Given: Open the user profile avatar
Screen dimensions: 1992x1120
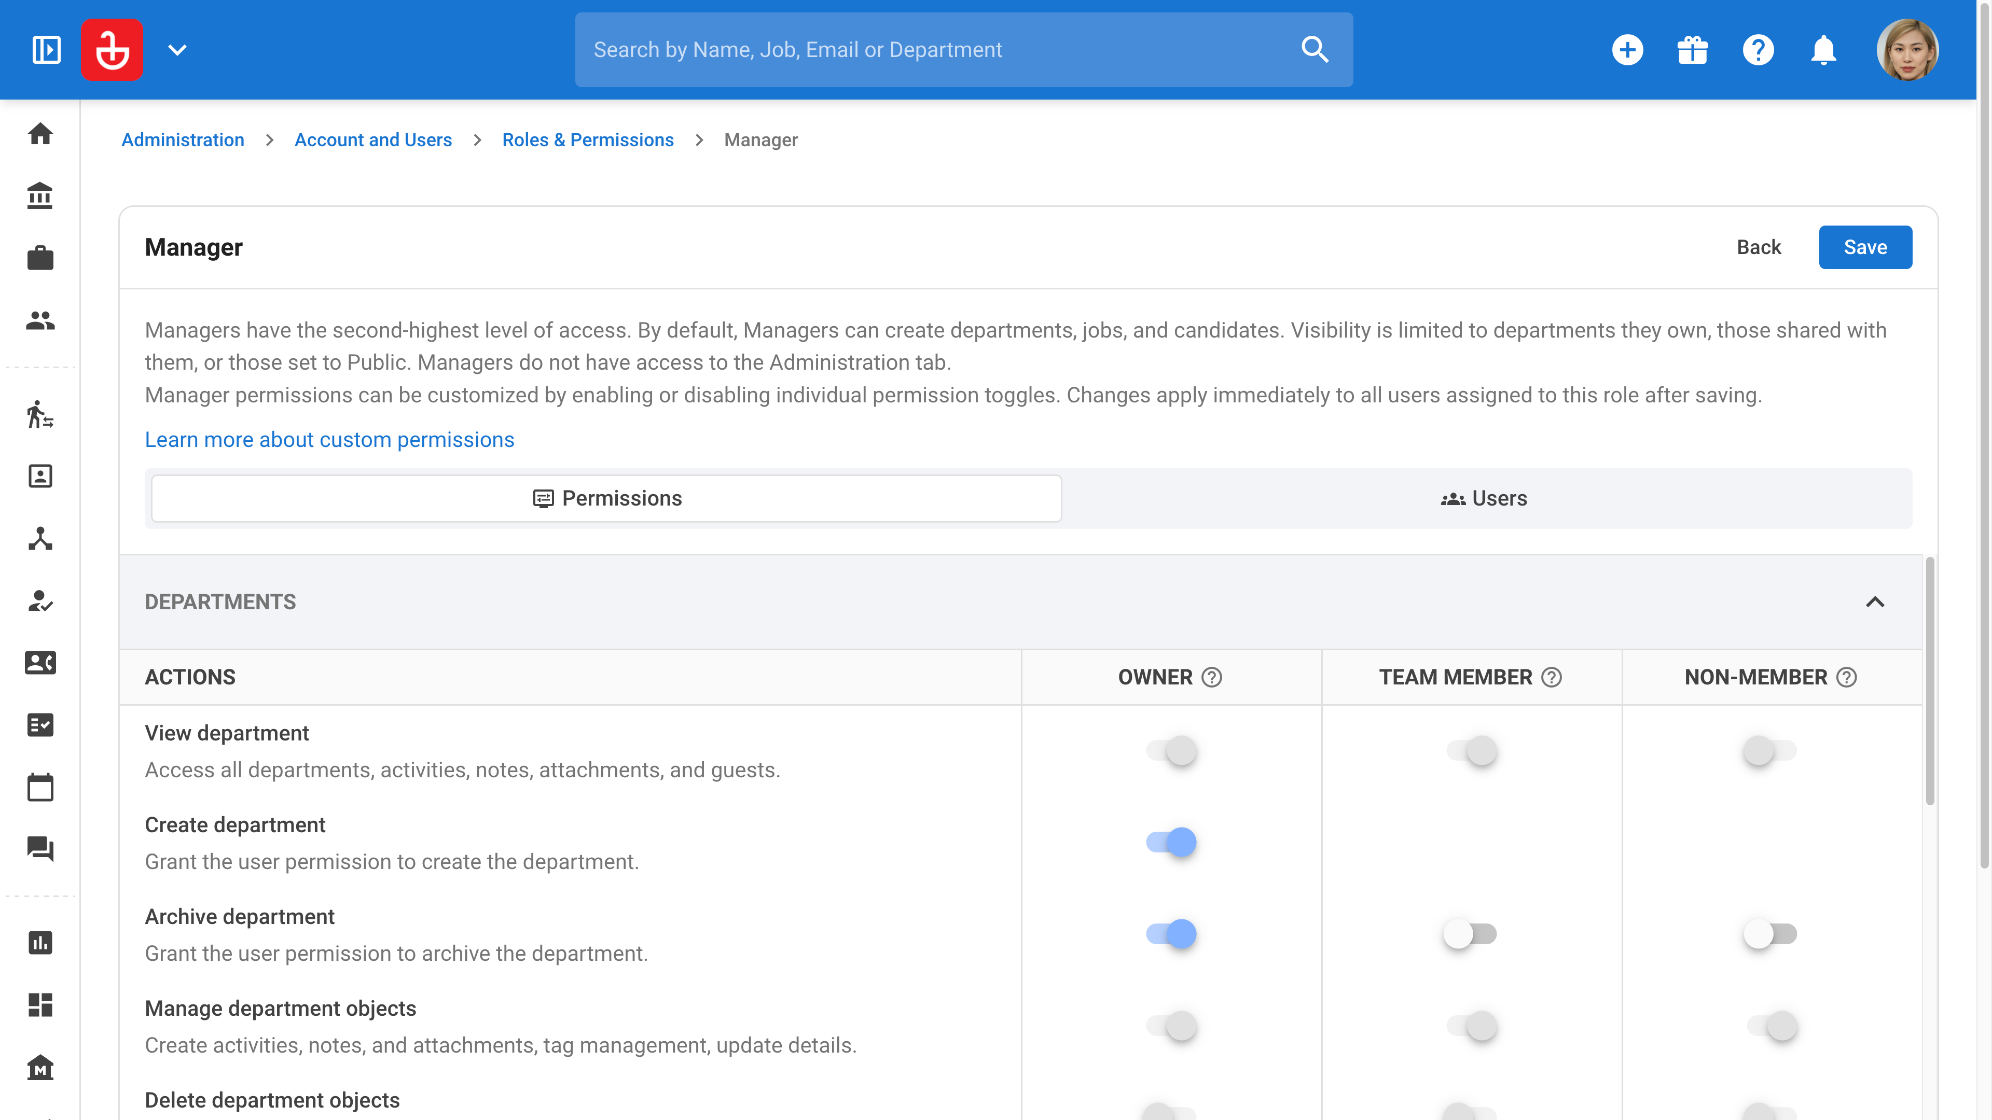Looking at the screenshot, I should click(x=1907, y=50).
